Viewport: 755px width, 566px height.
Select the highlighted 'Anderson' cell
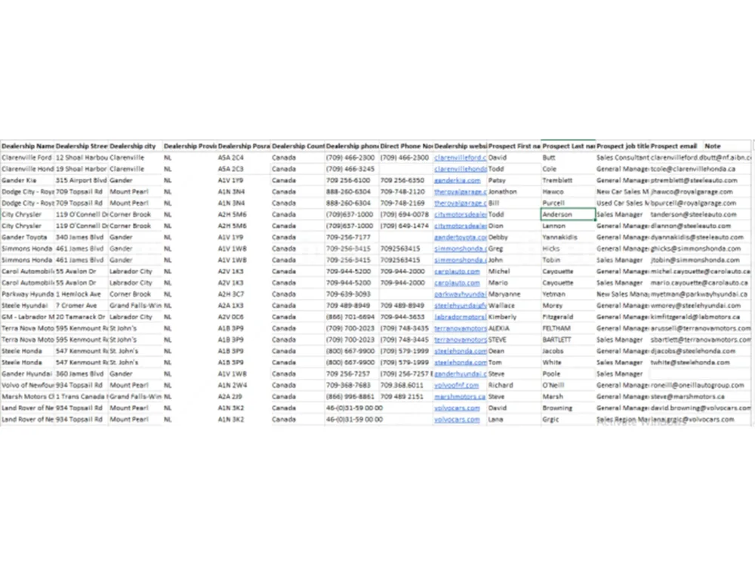[x=569, y=214]
